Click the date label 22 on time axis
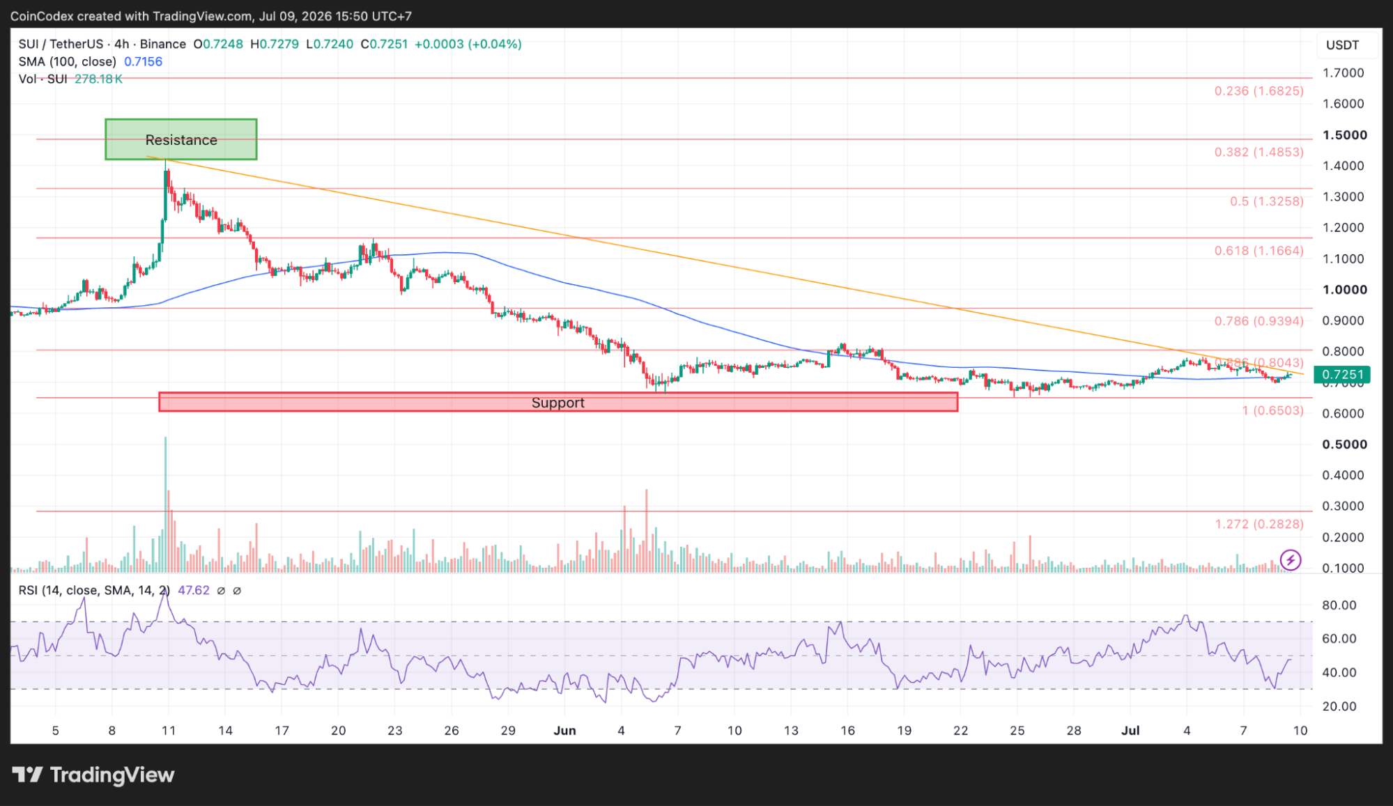Viewport: 1393px width, 806px height. (961, 731)
